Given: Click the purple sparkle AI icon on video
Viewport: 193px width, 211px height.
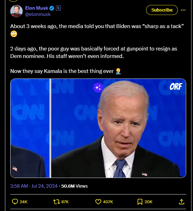Looking at the screenshot, I should point(98,88).
